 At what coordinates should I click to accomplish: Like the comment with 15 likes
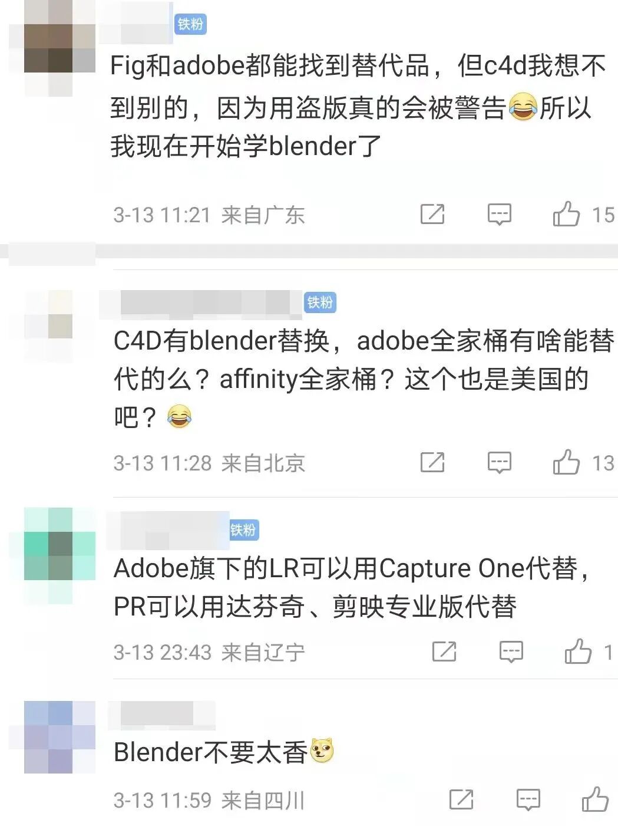pyautogui.click(x=566, y=213)
